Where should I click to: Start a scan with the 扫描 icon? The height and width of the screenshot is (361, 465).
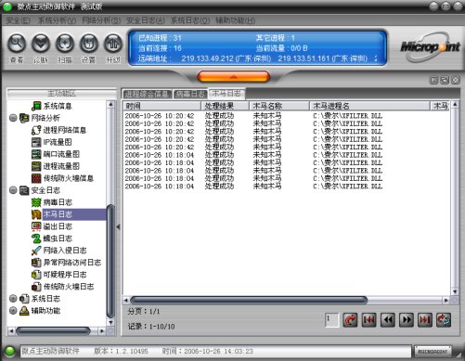[x=65, y=44]
